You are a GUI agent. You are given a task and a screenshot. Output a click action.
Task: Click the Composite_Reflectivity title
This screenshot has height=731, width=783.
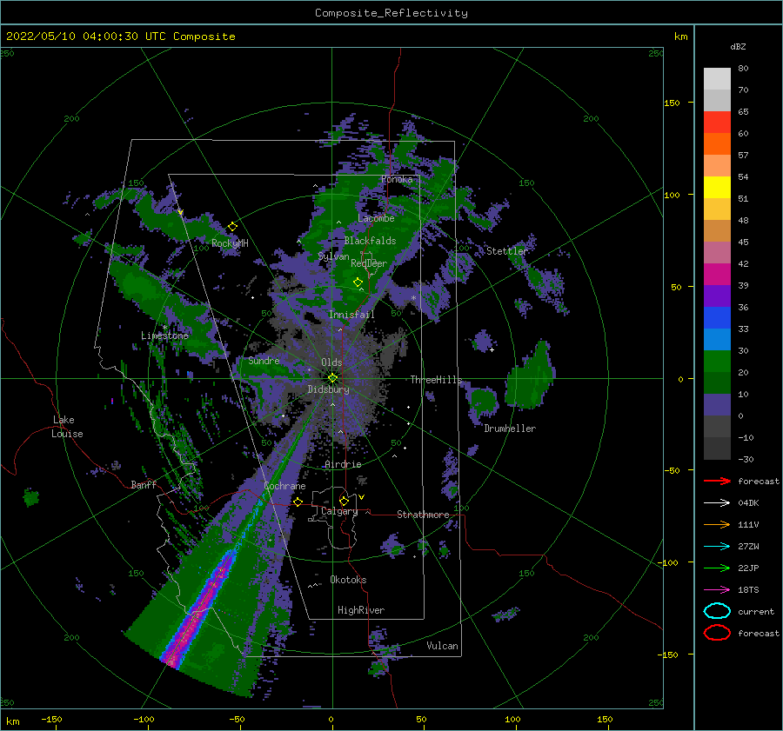391,13
